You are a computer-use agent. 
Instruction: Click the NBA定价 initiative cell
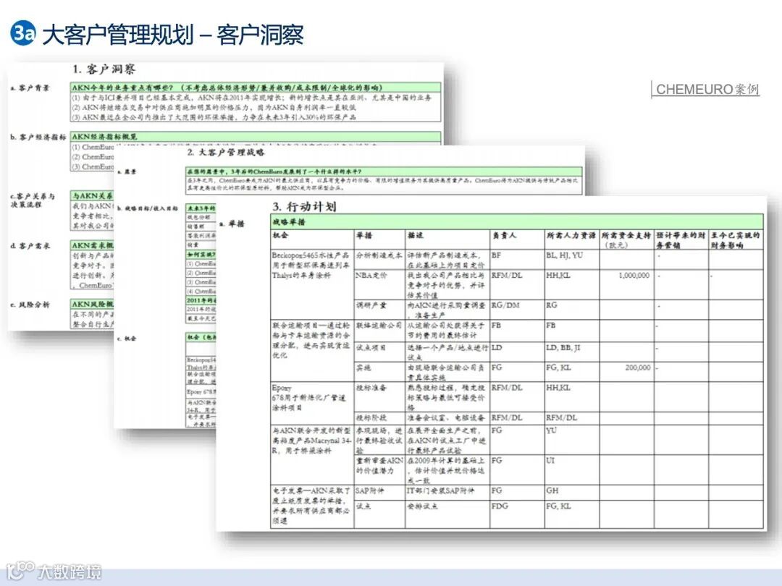[x=379, y=284]
